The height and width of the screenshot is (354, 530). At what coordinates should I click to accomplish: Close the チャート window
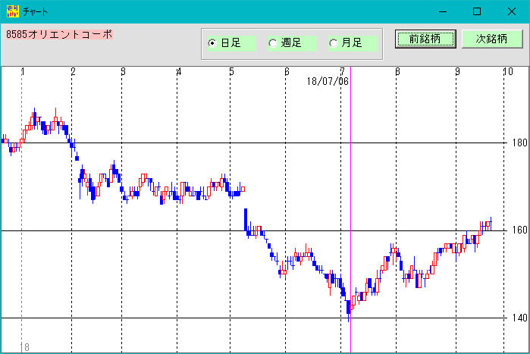[512, 11]
